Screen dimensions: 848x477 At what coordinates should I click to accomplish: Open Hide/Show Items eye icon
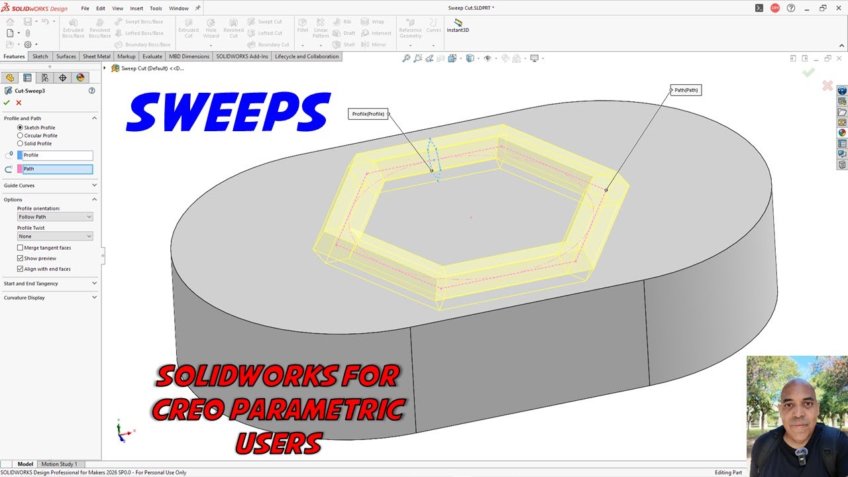click(x=487, y=58)
